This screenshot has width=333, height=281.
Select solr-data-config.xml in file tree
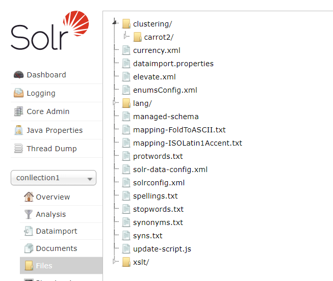[170, 170]
